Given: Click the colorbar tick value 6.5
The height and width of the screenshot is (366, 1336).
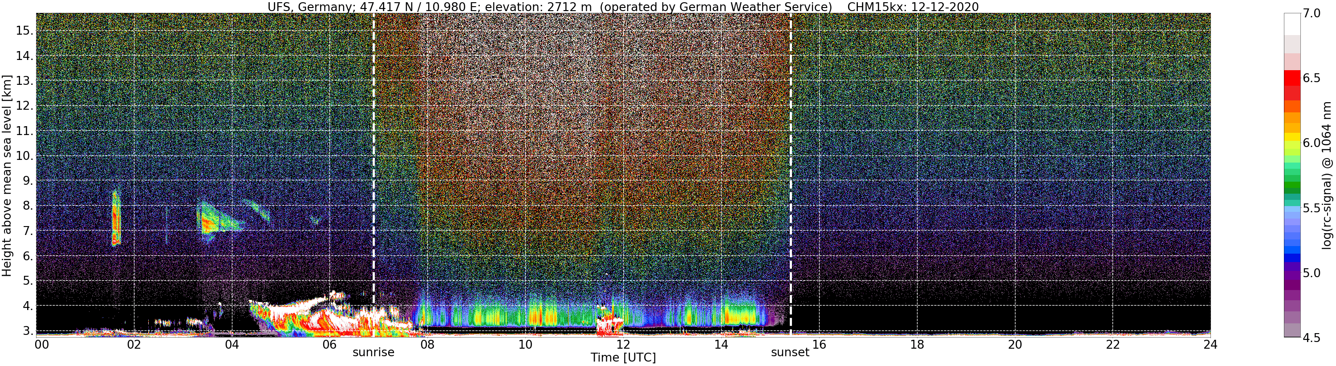Looking at the screenshot, I should point(1312,79).
